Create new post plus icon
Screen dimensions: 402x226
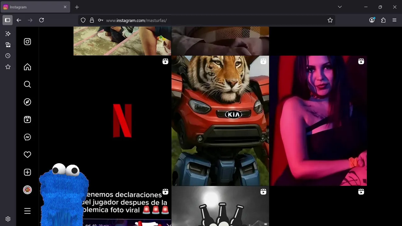point(27,172)
